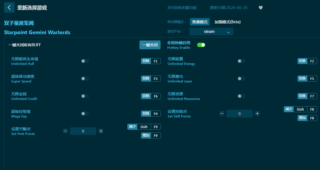Click 减少 Shift F8 hotkey button

click(x=301, y=109)
